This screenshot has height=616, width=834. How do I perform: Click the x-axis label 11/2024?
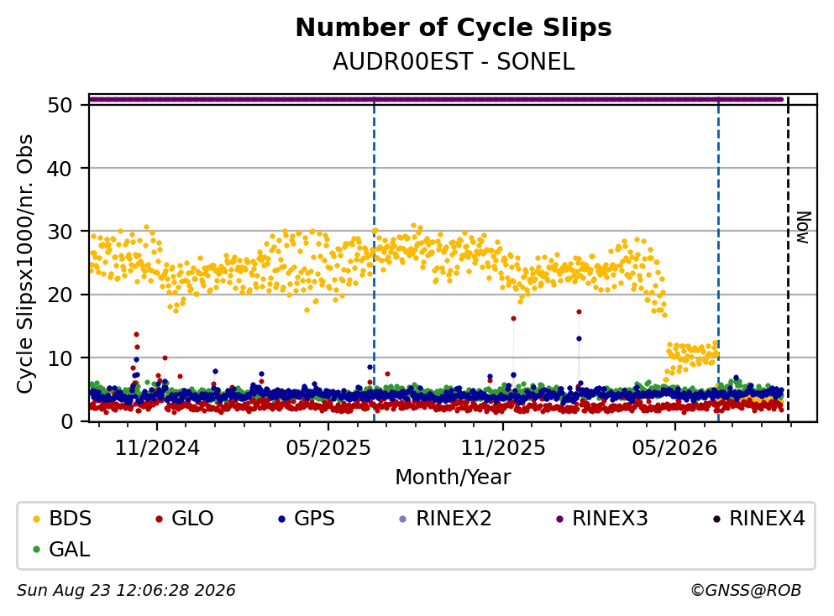click(157, 448)
